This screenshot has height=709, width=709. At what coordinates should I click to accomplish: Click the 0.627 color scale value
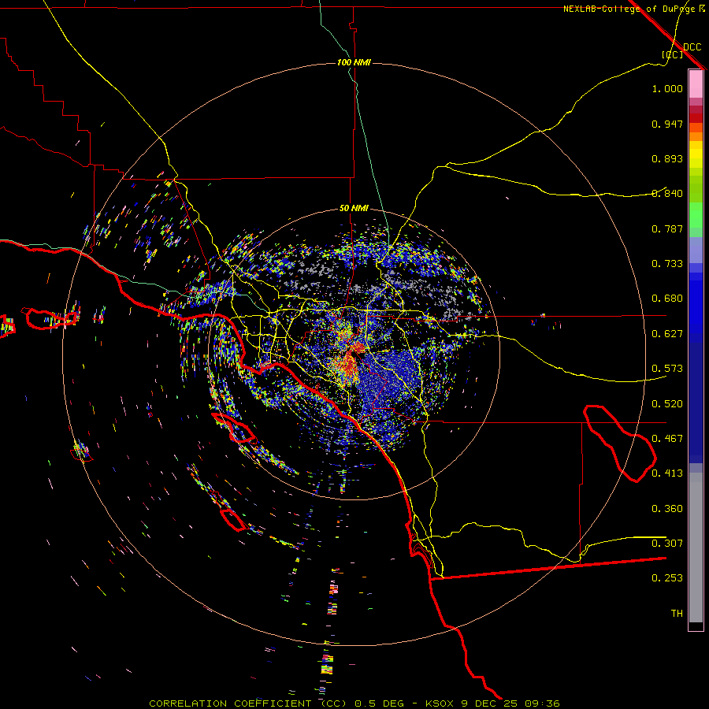point(667,334)
